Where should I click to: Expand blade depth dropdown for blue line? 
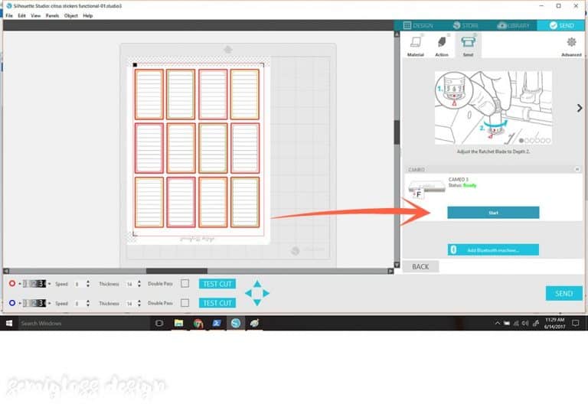(x=50, y=304)
